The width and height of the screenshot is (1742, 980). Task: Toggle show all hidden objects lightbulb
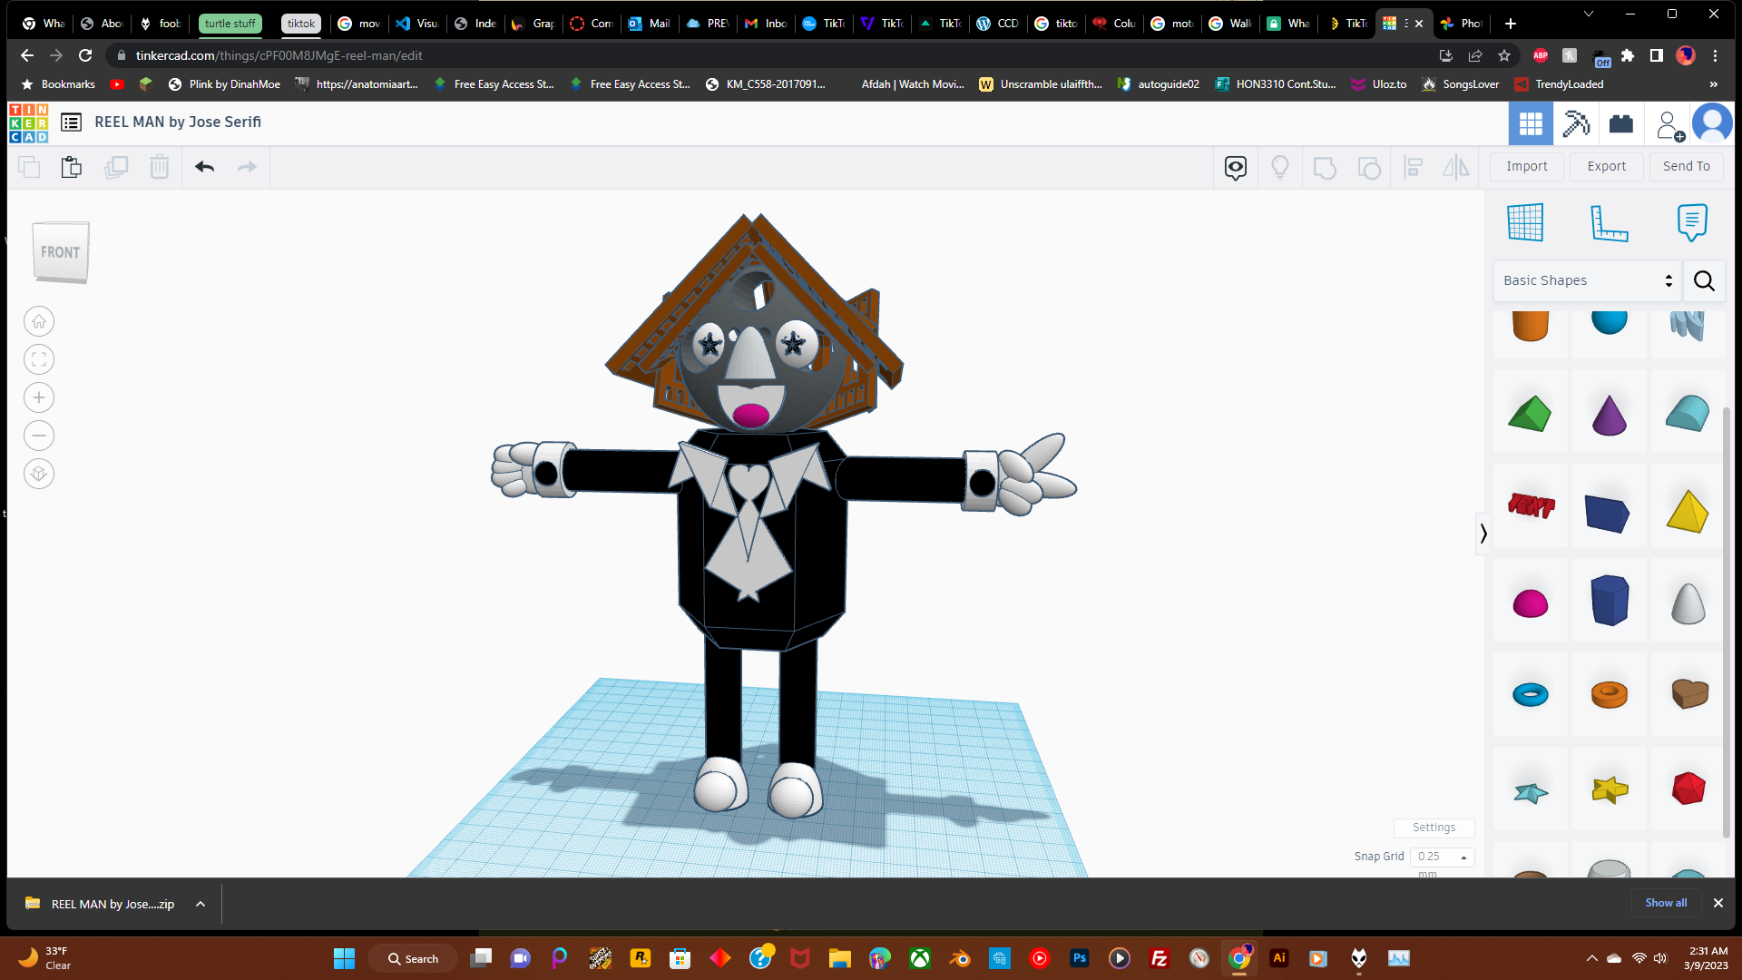1280,167
